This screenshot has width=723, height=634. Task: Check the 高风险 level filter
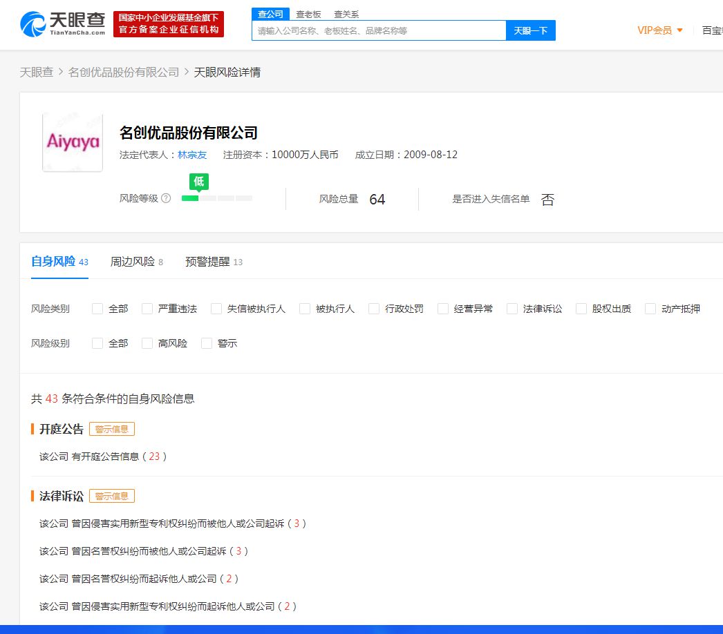pos(147,343)
